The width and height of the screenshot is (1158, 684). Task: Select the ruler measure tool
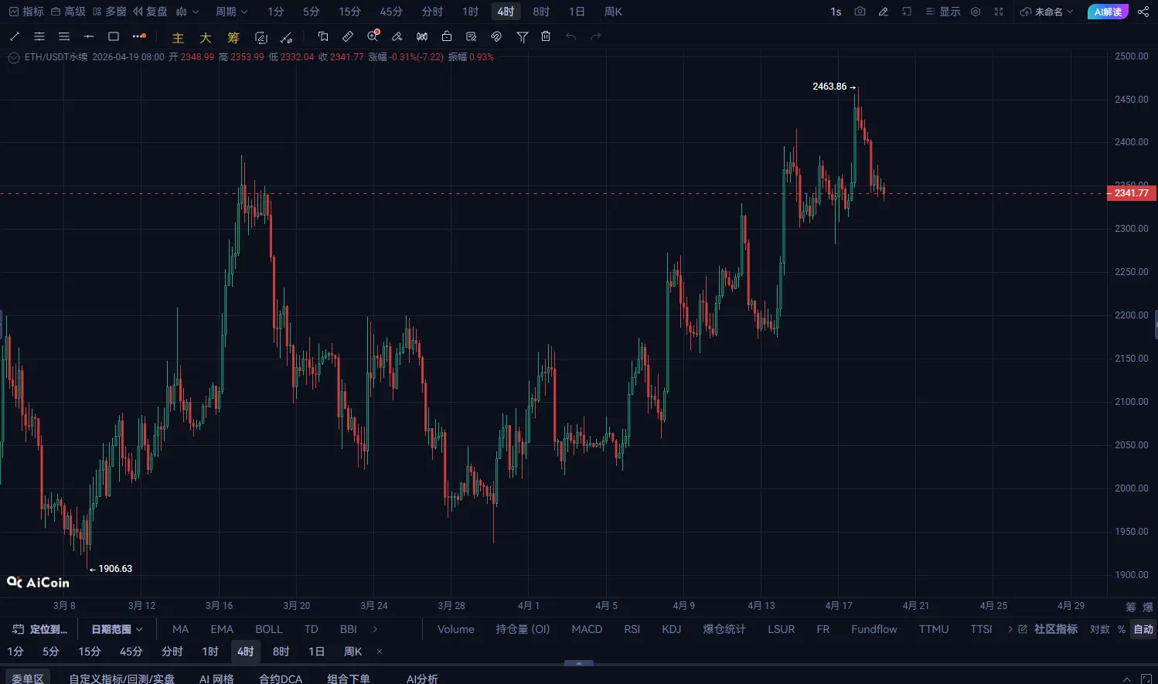click(x=348, y=36)
